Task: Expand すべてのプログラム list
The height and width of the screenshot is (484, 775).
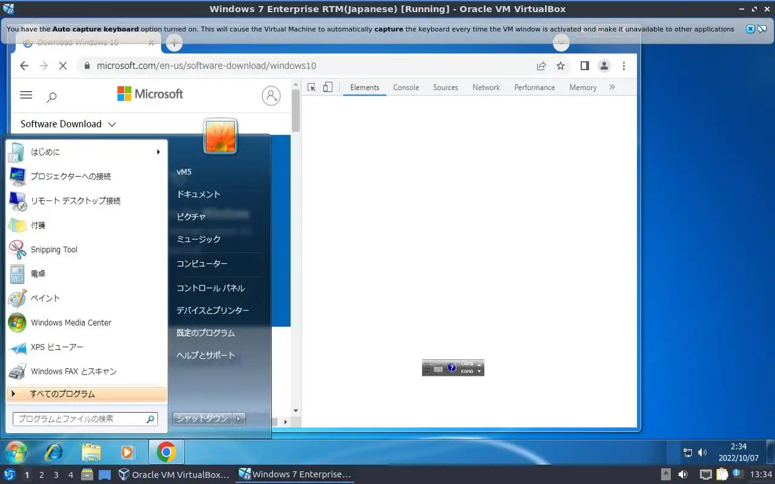Action: click(87, 394)
